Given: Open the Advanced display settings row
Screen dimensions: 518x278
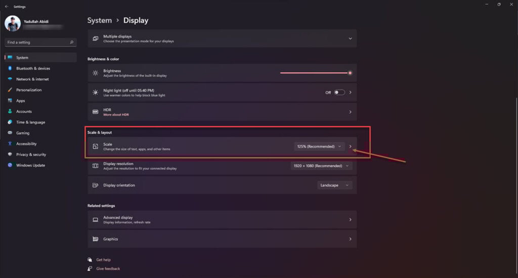Looking at the screenshot, I should (222, 219).
